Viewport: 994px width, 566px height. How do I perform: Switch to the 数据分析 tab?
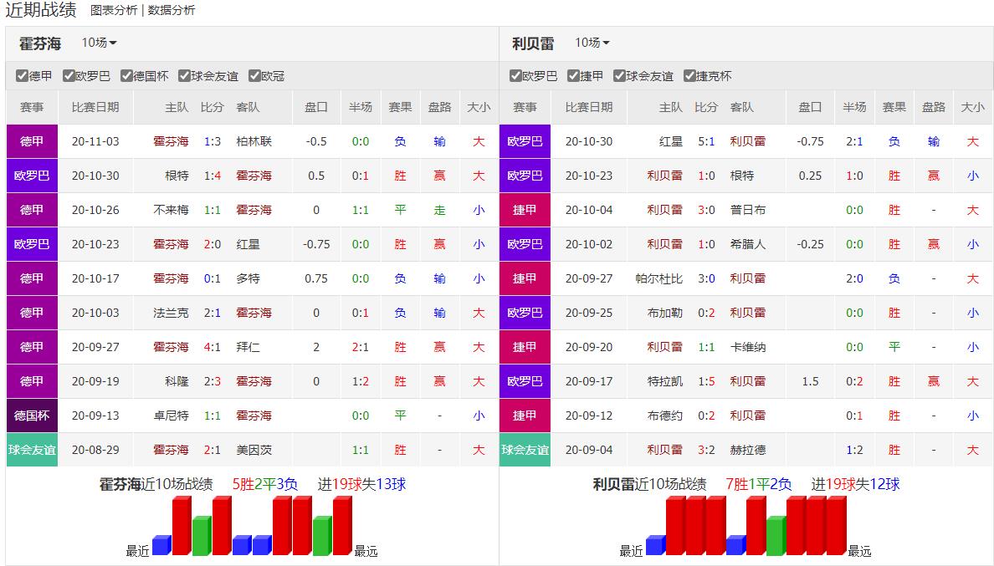(x=172, y=10)
